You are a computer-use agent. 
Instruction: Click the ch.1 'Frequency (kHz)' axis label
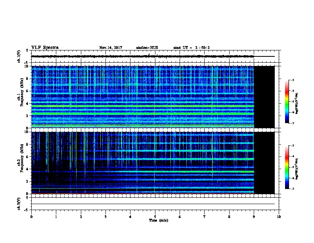point(22,92)
